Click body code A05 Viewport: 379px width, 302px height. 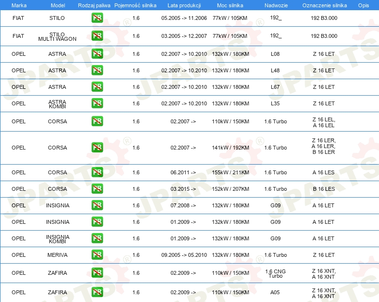click(x=275, y=292)
